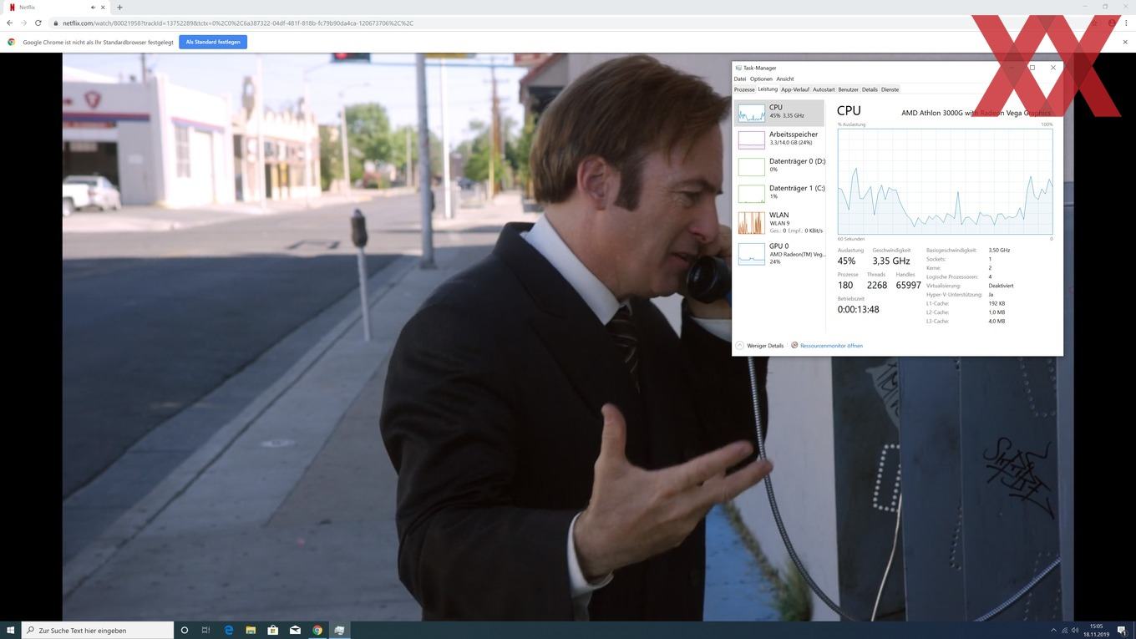Viewport: 1136px width, 639px height.
Task: Show hidden system tray icons
Action: (1053, 631)
